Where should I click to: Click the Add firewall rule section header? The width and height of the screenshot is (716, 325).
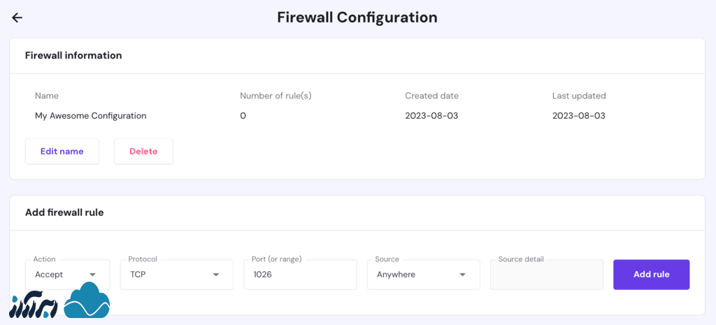coord(64,212)
